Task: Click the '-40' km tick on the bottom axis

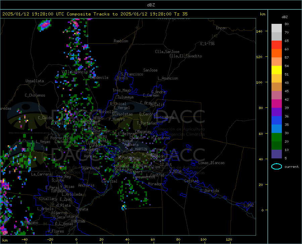Action: click(x=24, y=239)
